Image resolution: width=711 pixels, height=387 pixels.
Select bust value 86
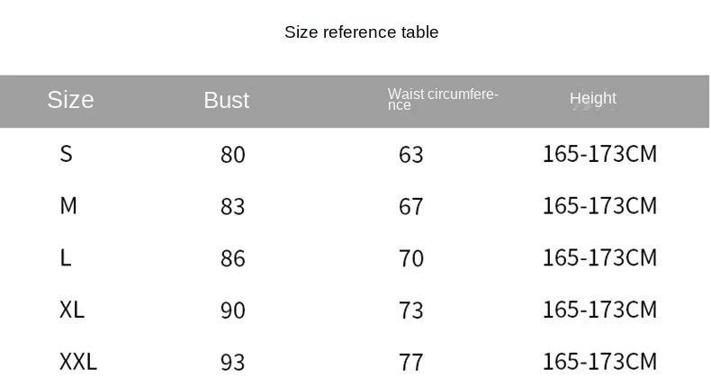(232, 259)
